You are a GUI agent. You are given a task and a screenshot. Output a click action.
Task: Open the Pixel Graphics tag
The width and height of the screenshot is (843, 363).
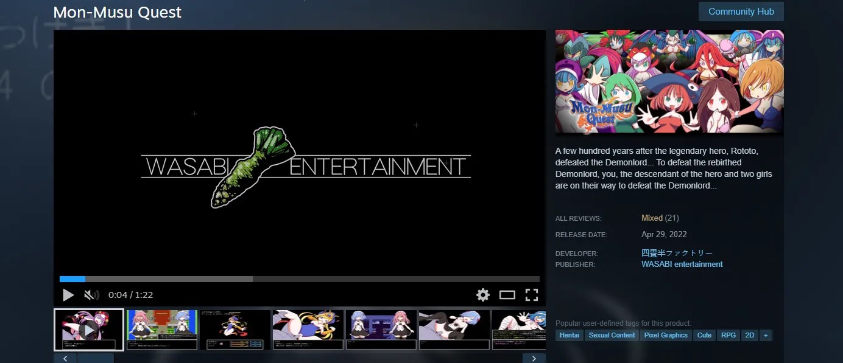pyautogui.click(x=666, y=335)
